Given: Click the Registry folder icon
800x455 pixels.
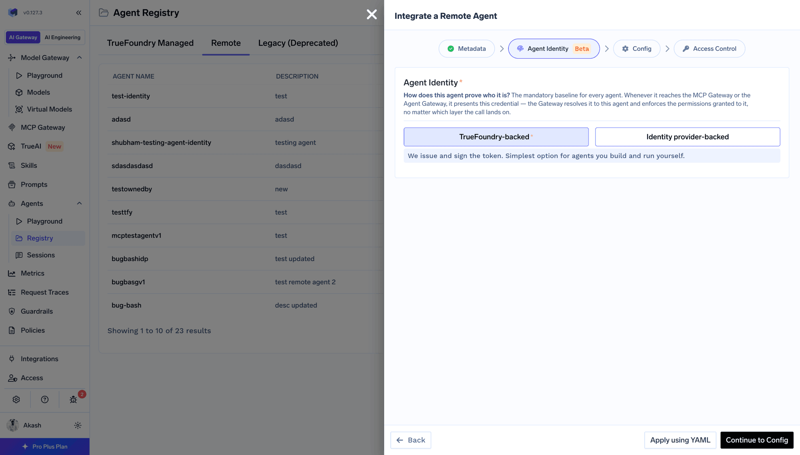Looking at the screenshot, I should (19, 238).
